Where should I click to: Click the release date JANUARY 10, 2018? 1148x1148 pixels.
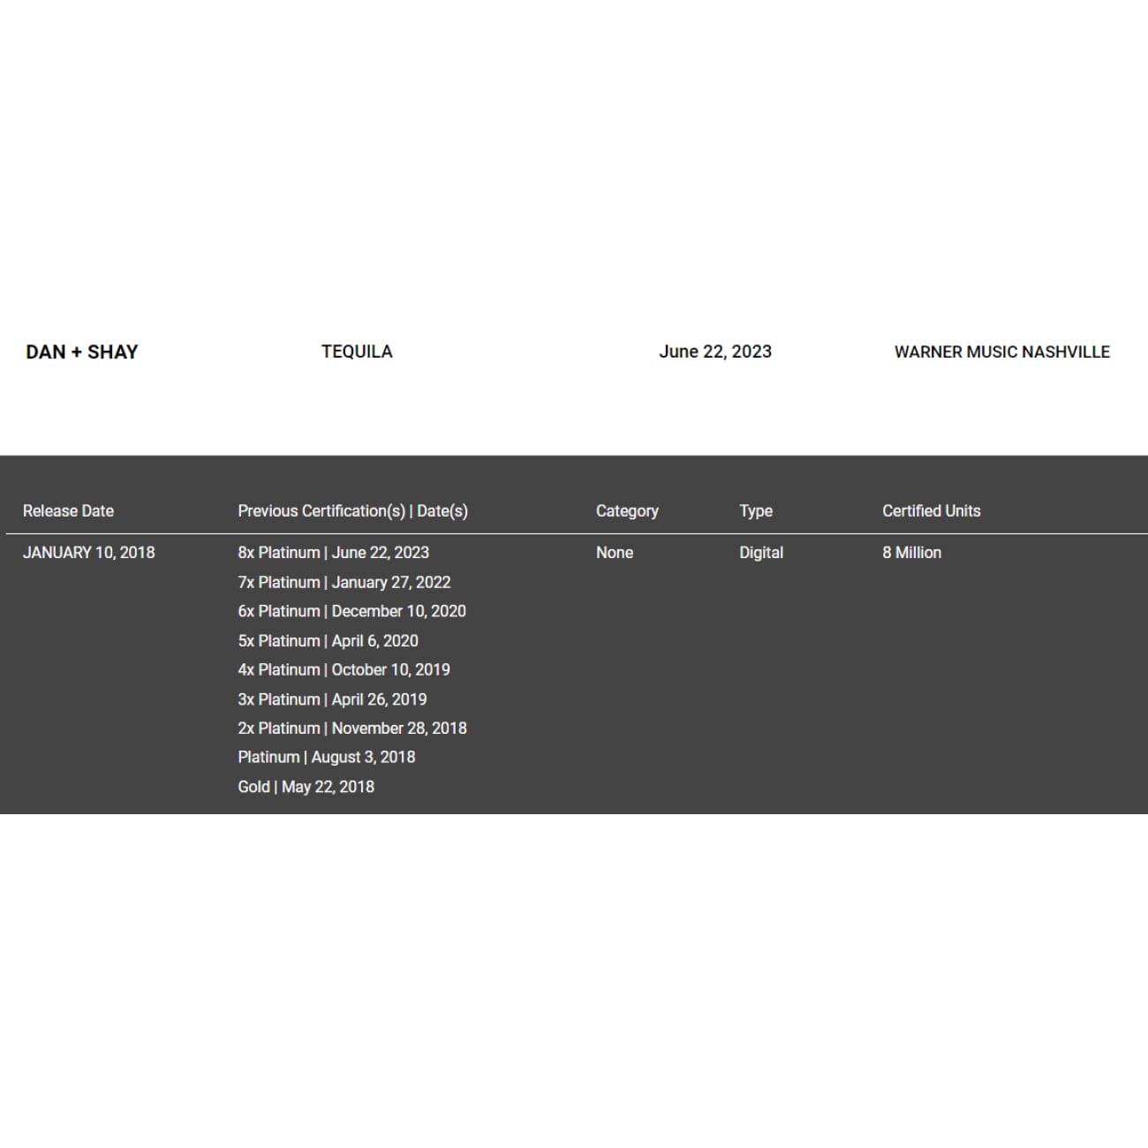[x=89, y=553]
